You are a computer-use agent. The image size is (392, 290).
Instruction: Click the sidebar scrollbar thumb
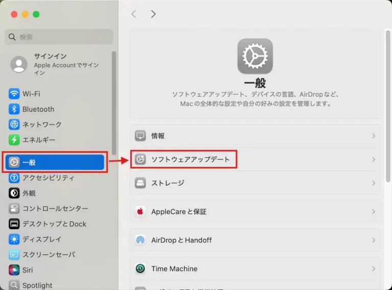[114, 103]
